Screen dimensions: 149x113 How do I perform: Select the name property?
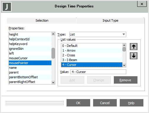coord(30,68)
